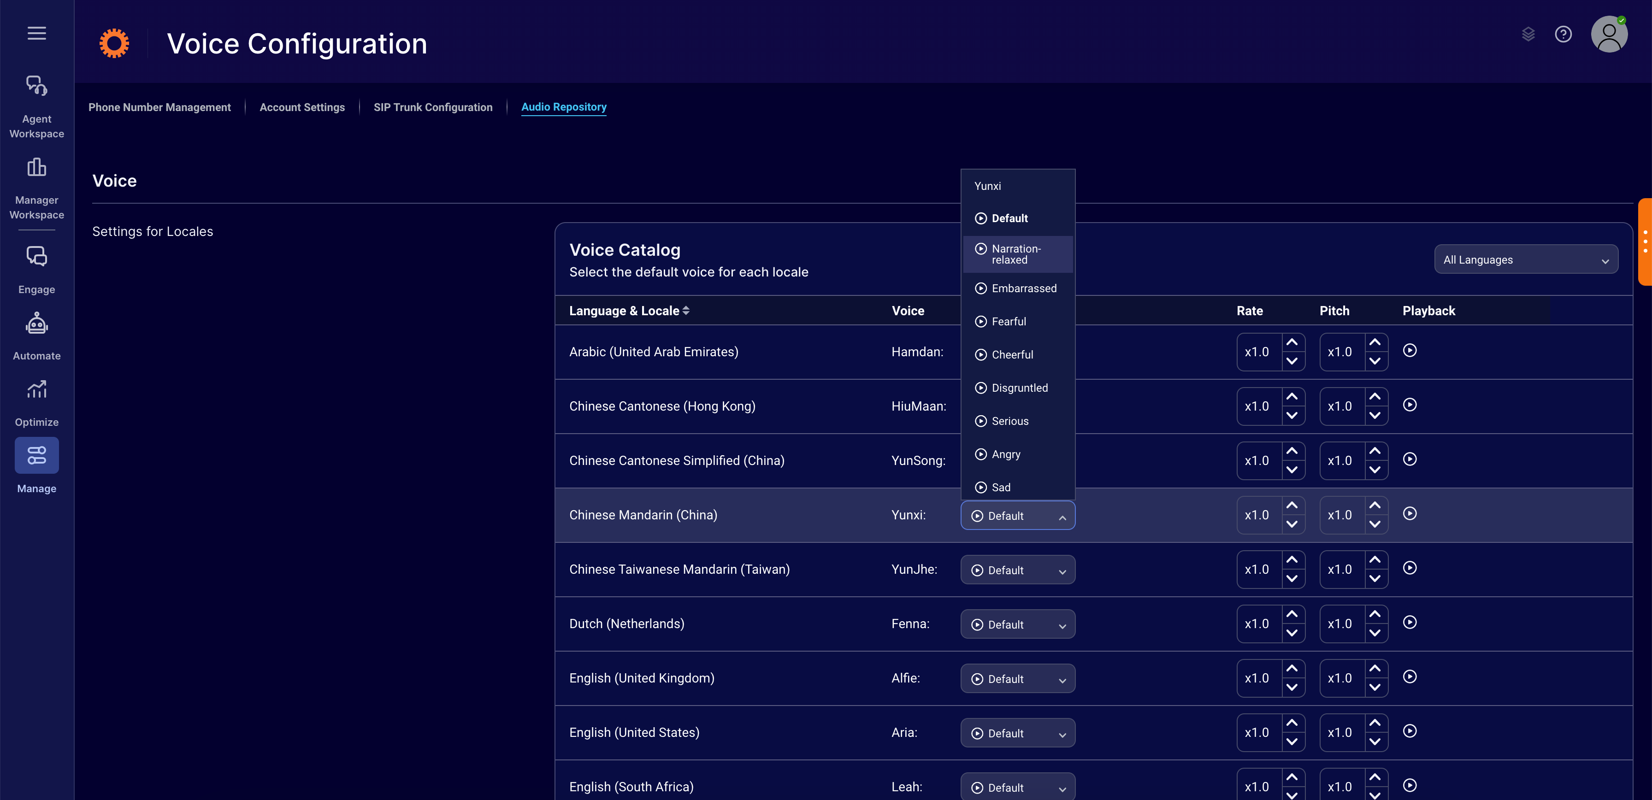Play the Dutch (Netherlands) voice sample
The image size is (1652, 800).
click(x=1410, y=623)
